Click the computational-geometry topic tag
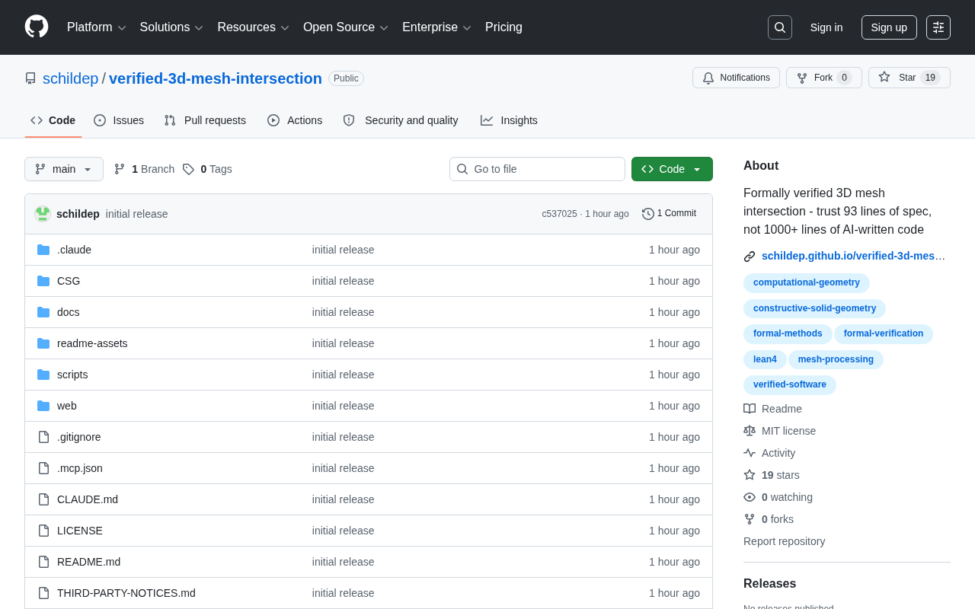The height and width of the screenshot is (609, 975). coord(807,283)
